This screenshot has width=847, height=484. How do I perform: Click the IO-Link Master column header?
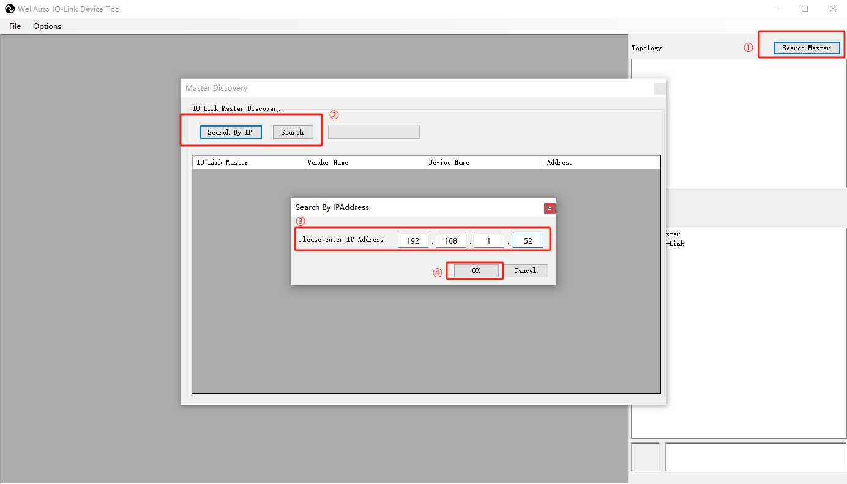tap(248, 163)
